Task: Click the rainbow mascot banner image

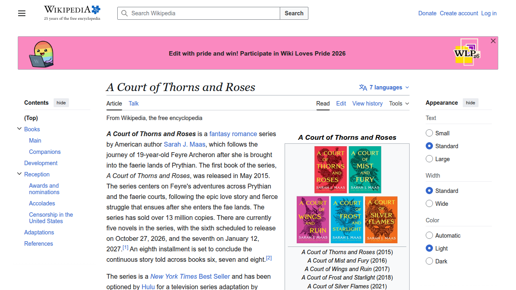Action: (41, 54)
